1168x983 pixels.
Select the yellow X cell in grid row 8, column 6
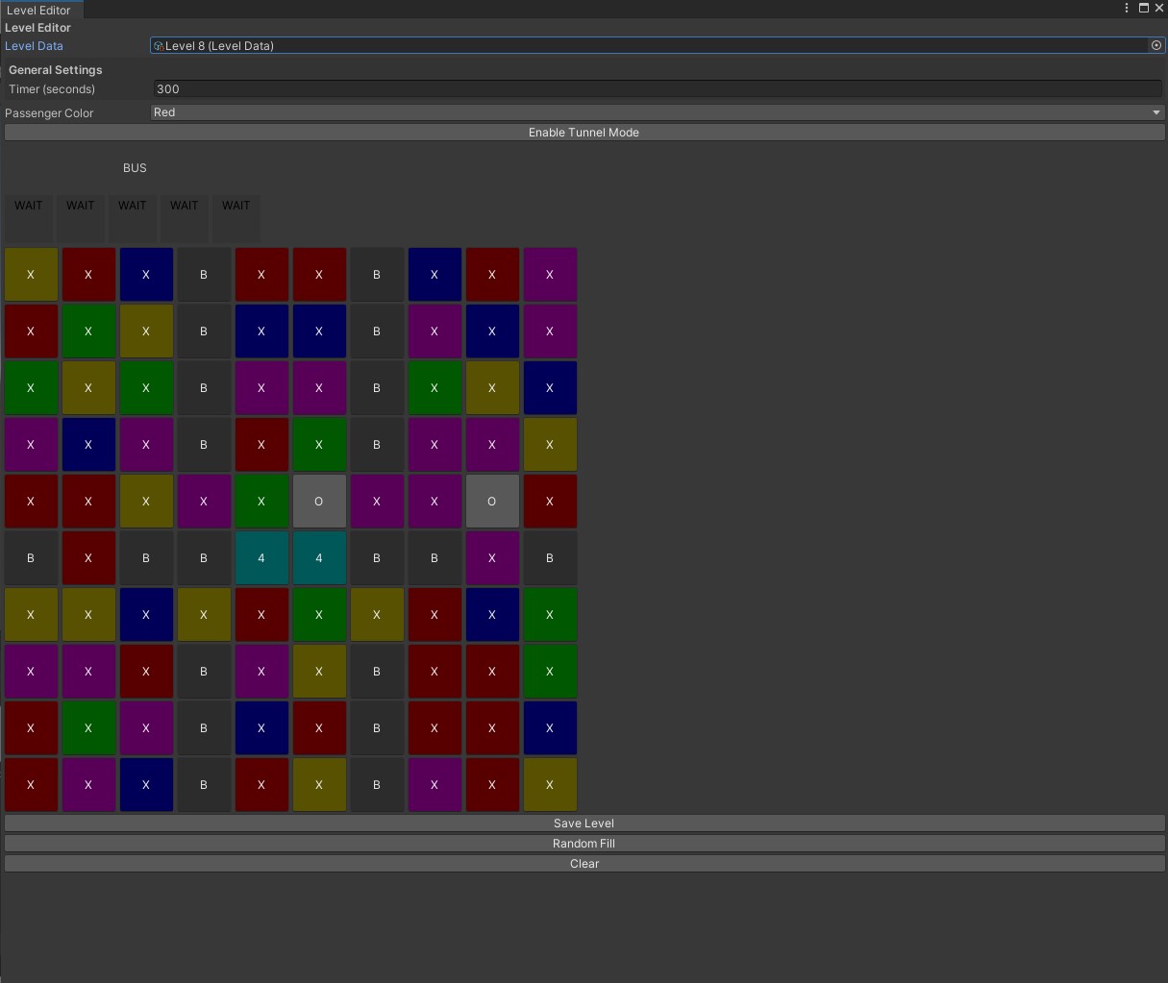point(319,672)
